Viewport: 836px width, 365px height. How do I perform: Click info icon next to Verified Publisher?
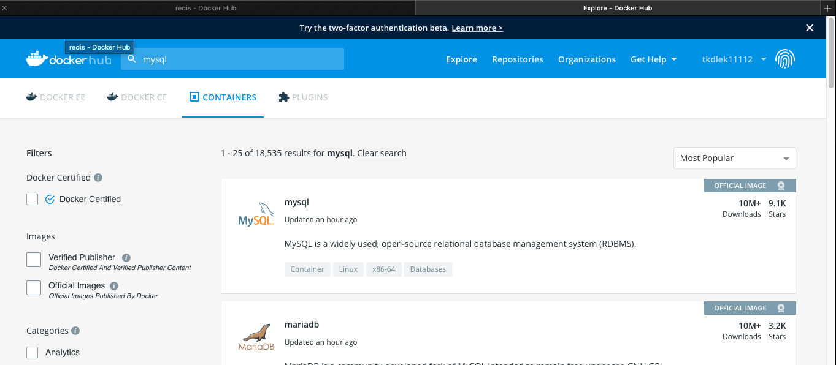(126, 258)
